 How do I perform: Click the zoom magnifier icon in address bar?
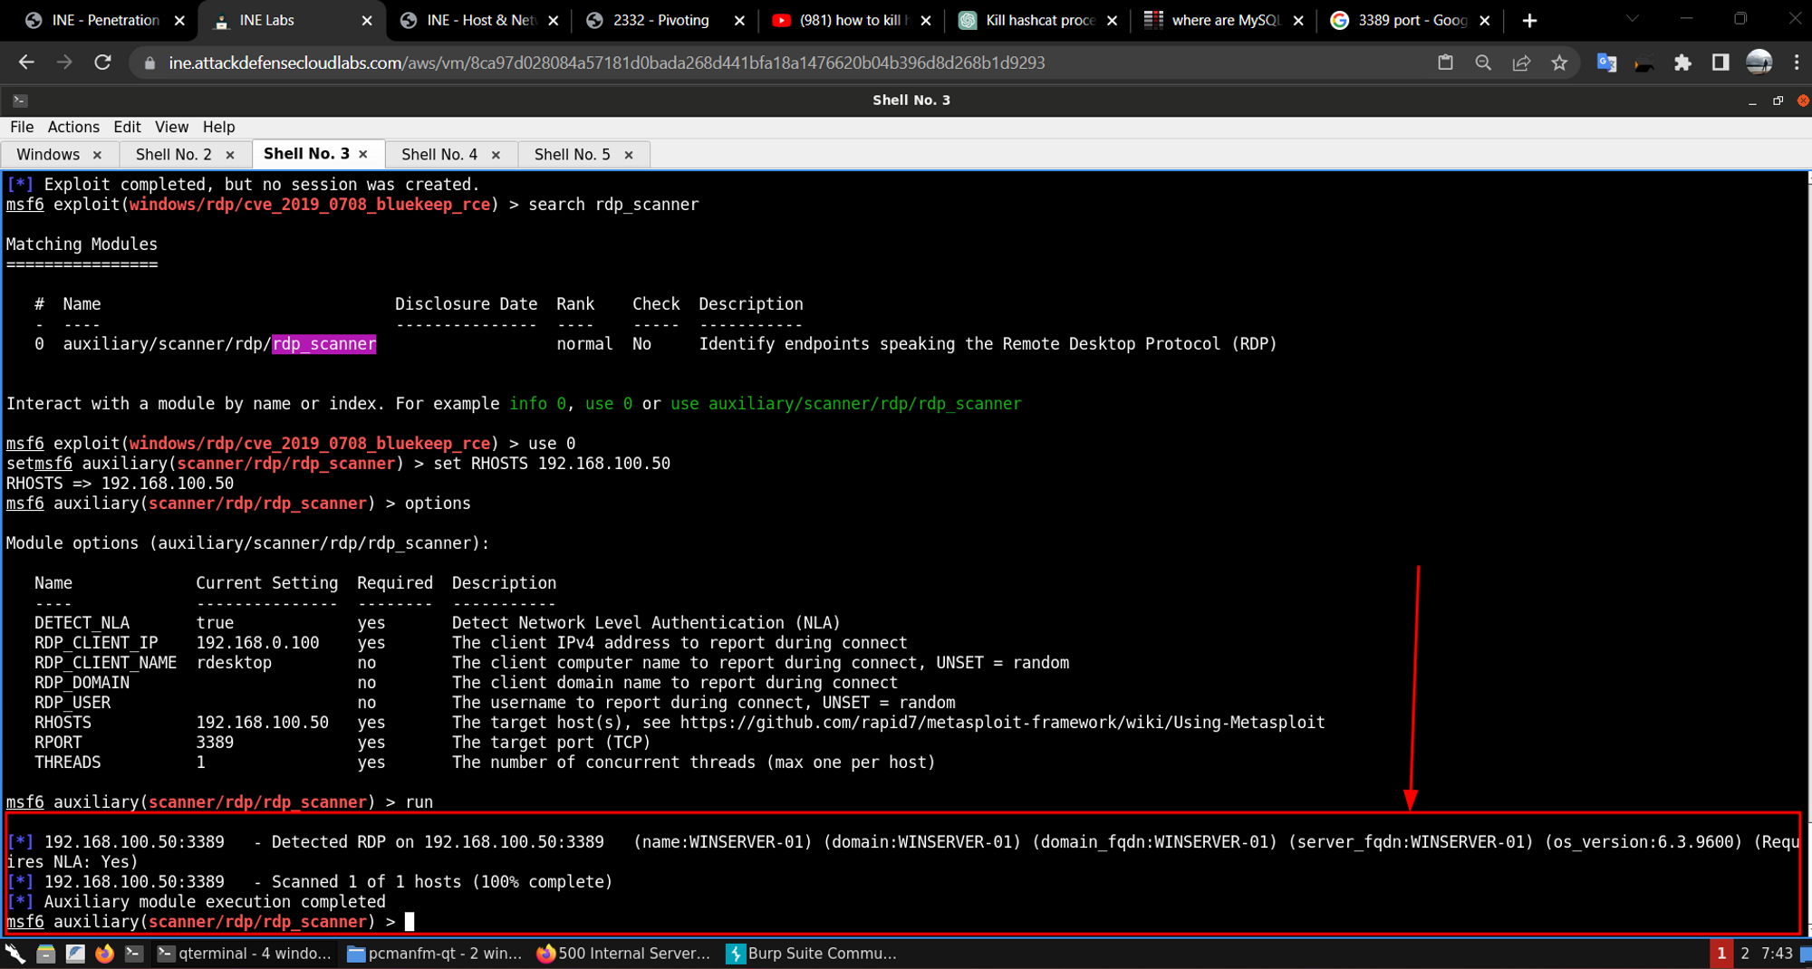[x=1483, y=62]
